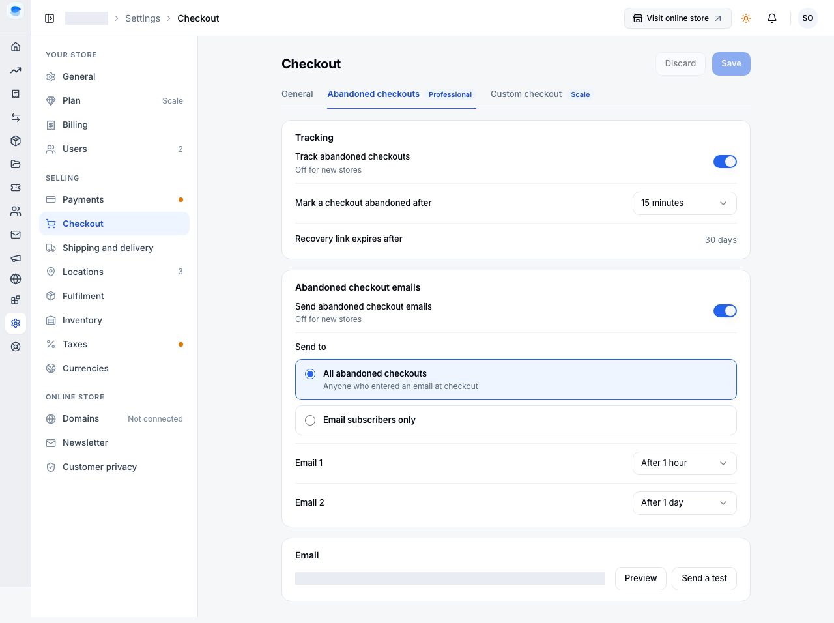This screenshot has width=834, height=623.
Task: Click the cube products icon in rail
Action: click(16, 141)
